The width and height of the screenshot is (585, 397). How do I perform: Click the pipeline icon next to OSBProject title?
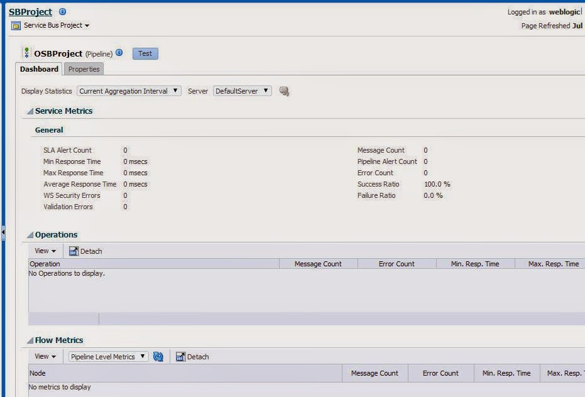click(26, 53)
